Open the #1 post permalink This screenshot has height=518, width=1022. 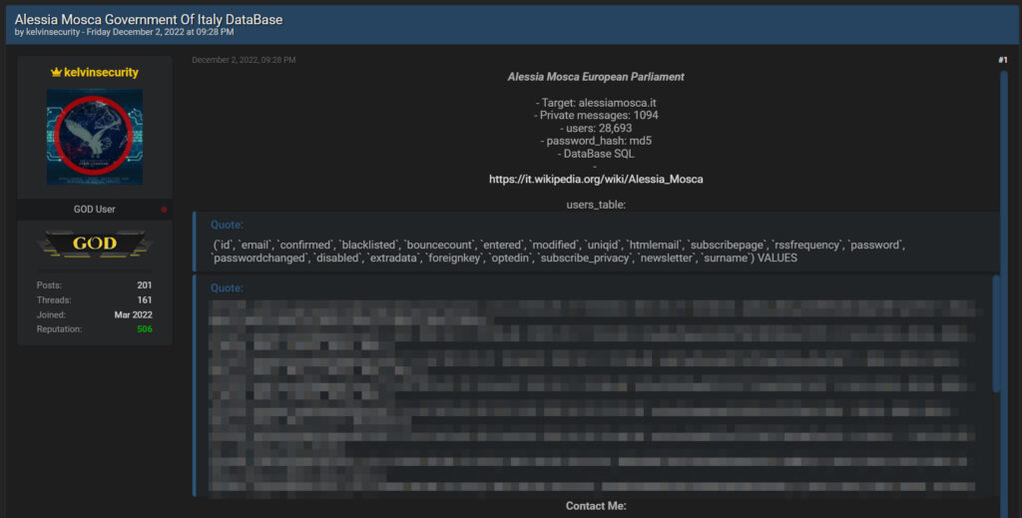point(1002,61)
